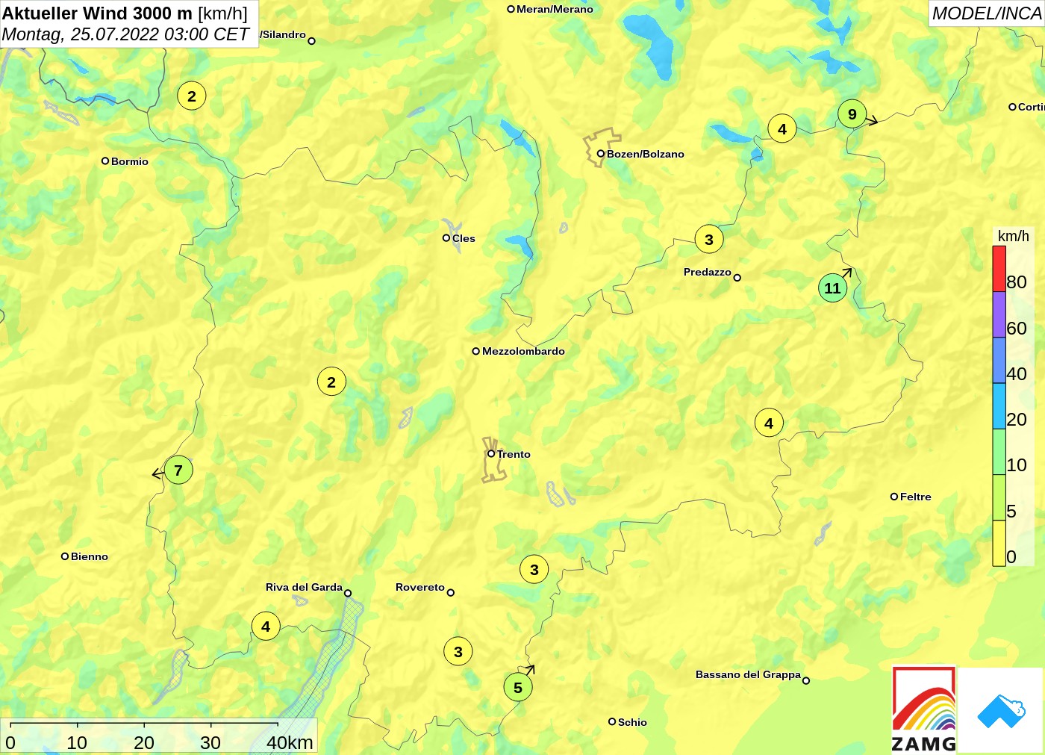Click the Rovereto town label
This screenshot has width=1045, height=755.
(420, 587)
